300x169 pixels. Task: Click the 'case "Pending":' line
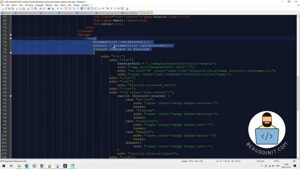tap(141, 110)
